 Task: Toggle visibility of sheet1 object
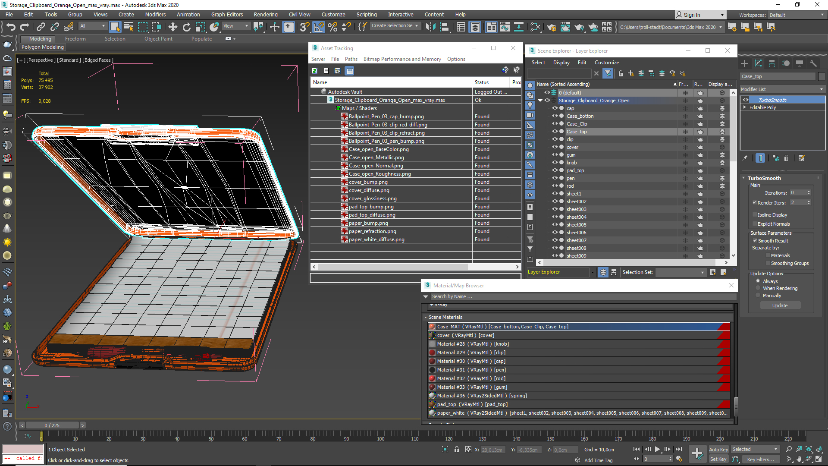point(555,194)
